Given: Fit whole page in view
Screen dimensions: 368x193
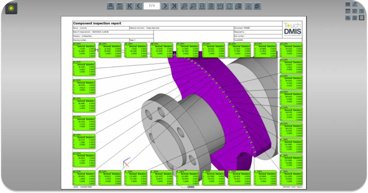Looking at the screenshot, I should tap(211, 6).
